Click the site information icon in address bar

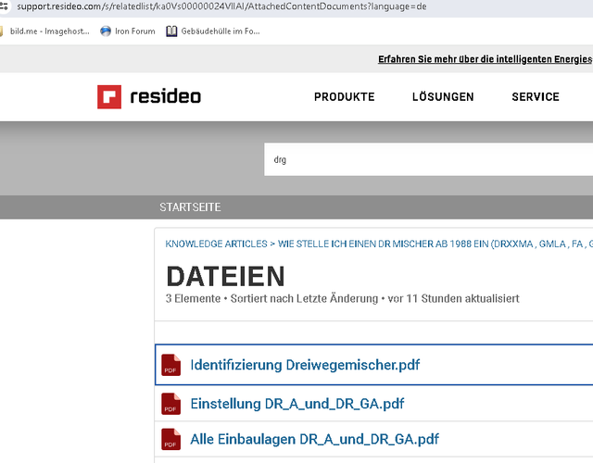click(x=4, y=6)
